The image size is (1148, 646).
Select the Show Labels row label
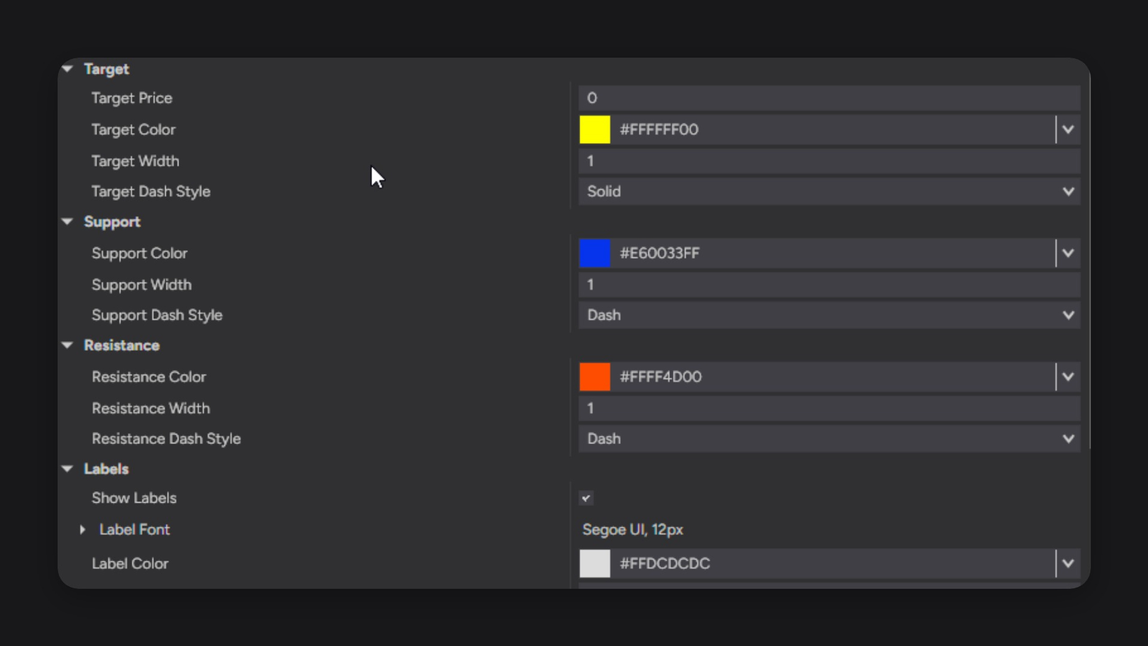click(134, 498)
